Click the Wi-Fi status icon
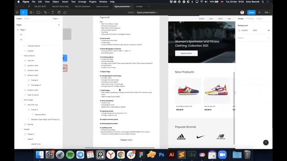Screen dimensions: 287x161 point(201,2)
